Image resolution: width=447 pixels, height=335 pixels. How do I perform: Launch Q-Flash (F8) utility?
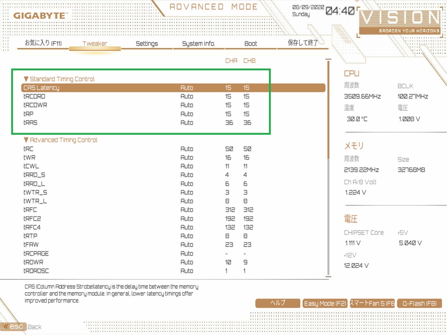click(419, 303)
